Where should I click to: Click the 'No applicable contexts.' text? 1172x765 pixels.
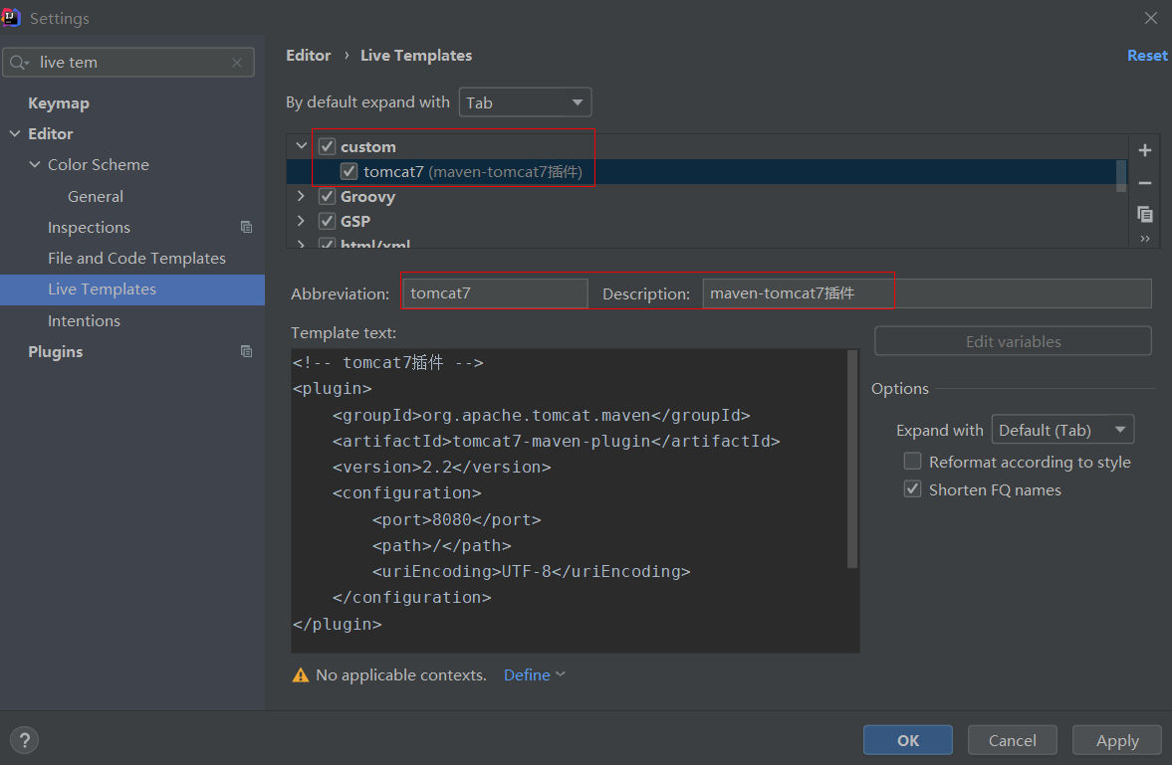[400, 674]
